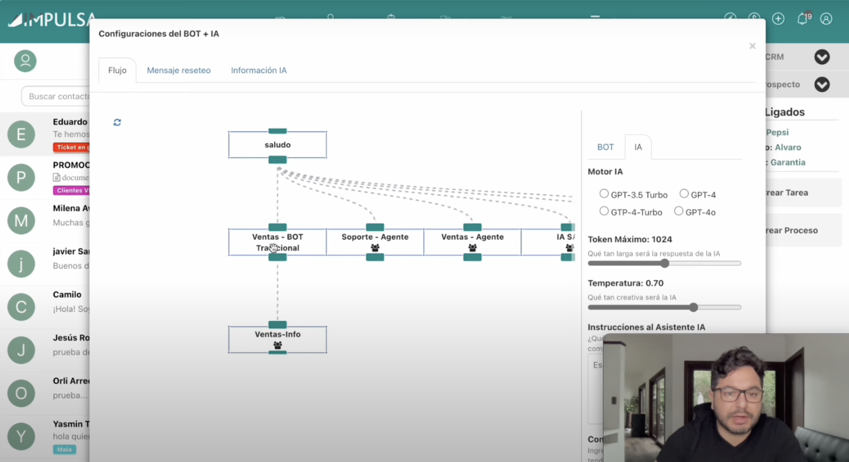Expand the CRM section chevron
Screen dimensions: 849x462
(822, 57)
